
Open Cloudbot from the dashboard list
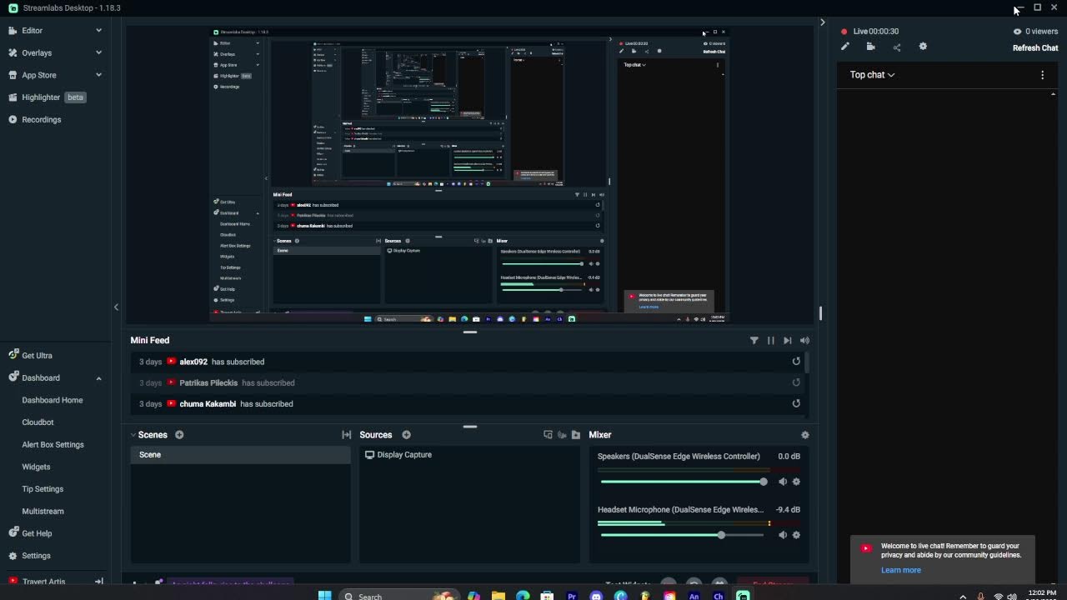click(38, 422)
